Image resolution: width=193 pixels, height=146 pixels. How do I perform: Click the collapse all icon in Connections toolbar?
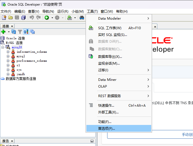pos(33,32)
